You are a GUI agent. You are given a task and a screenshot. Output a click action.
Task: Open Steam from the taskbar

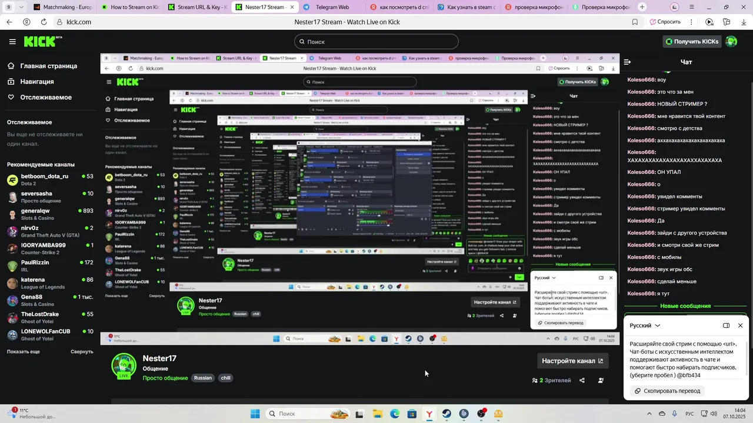447,414
